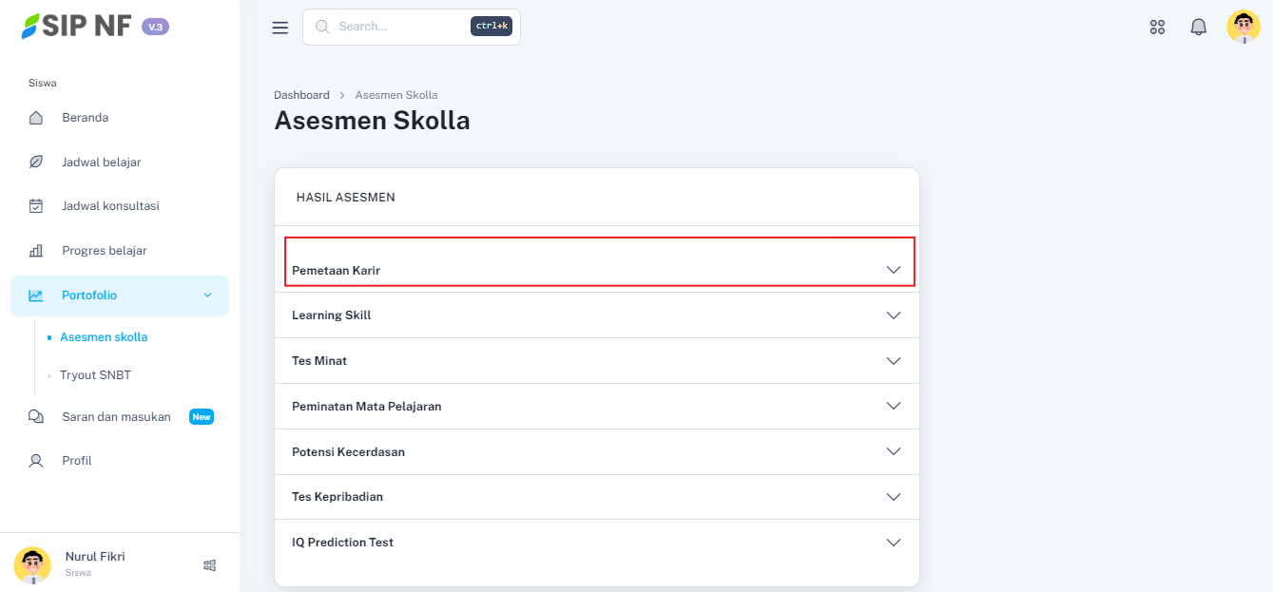Viewport: 1273px width, 592px height.
Task: Click the icon beside Nurul Fikri
Action: (210, 565)
